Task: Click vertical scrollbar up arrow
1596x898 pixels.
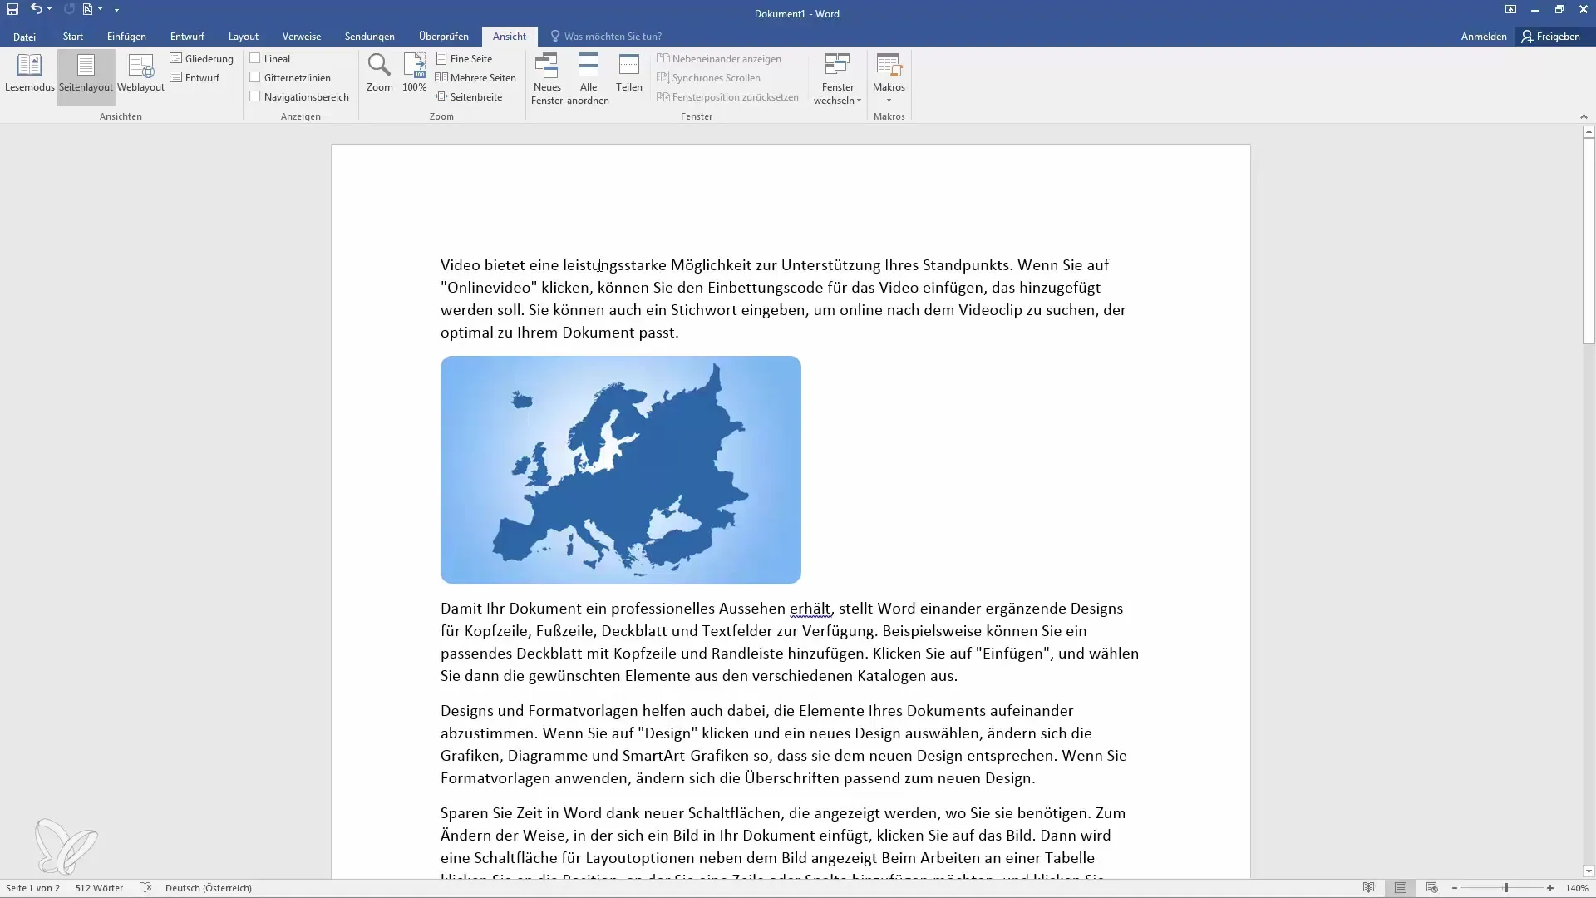Action: [x=1589, y=132]
